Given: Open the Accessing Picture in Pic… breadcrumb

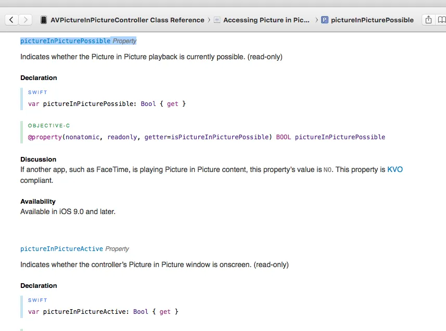Looking at the screenshot, I should coord(266,20).
